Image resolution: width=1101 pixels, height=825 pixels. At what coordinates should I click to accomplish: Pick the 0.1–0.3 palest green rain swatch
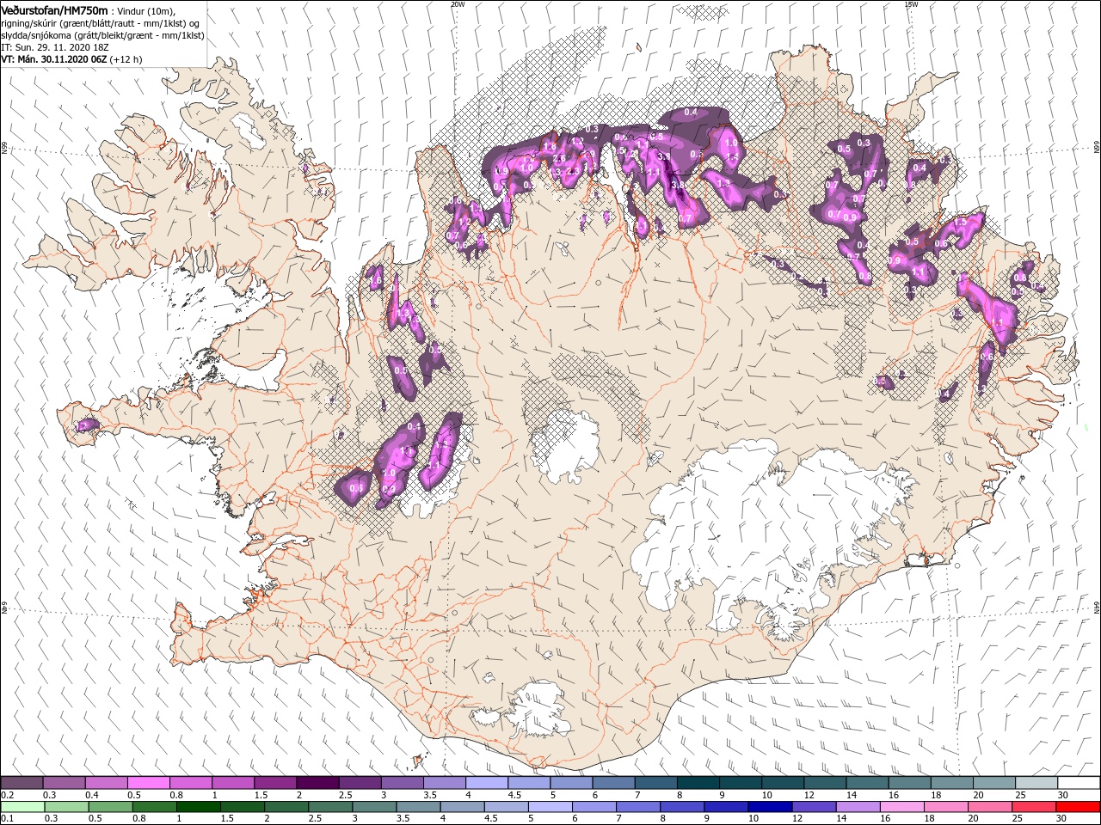[22, 807]
